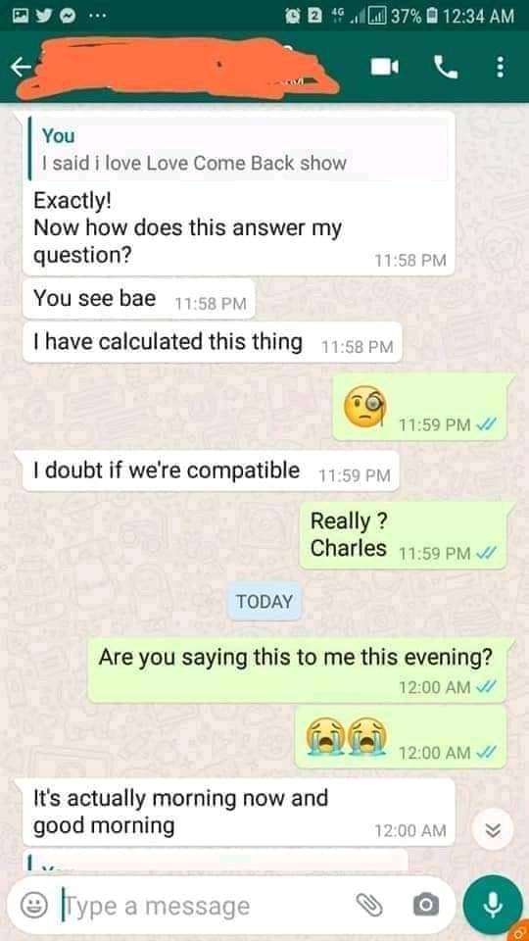Tap the monocle face emoji message

pos(420,408)
